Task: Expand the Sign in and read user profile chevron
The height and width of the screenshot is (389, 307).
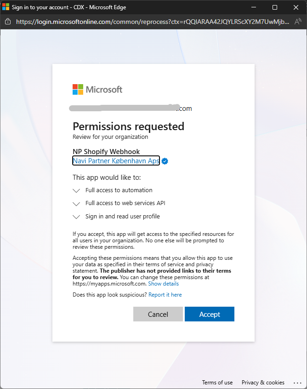Action: 76,217
